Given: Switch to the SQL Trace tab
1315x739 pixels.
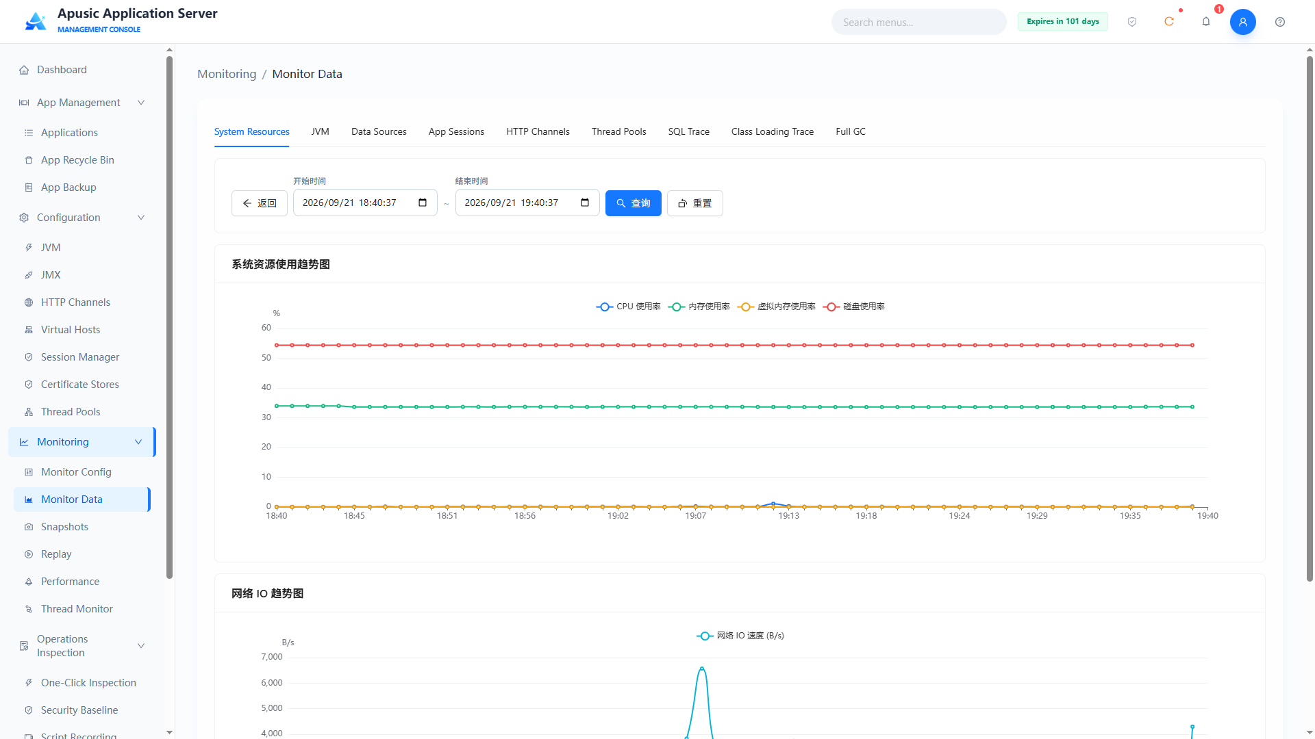Looking at the screenshot, I should coord(688,131).
